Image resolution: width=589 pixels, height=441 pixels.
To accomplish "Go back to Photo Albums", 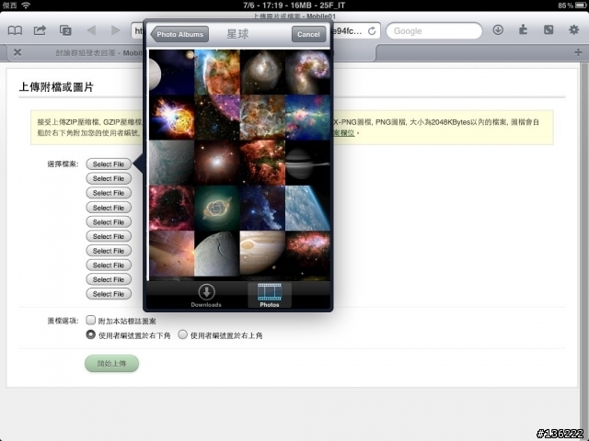I will [x=179, y=35].
